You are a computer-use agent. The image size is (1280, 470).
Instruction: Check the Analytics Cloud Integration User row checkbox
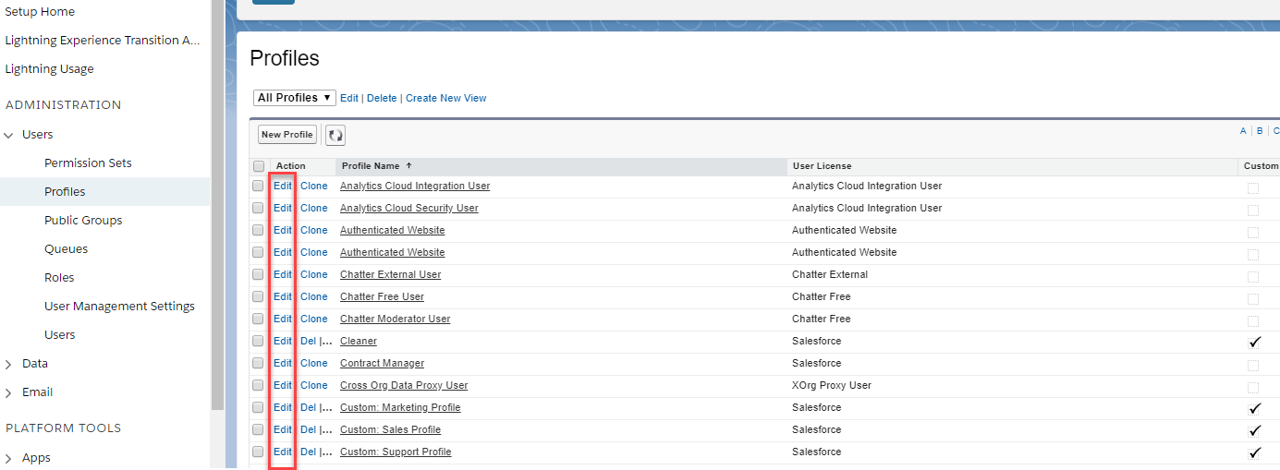point(258,186)
